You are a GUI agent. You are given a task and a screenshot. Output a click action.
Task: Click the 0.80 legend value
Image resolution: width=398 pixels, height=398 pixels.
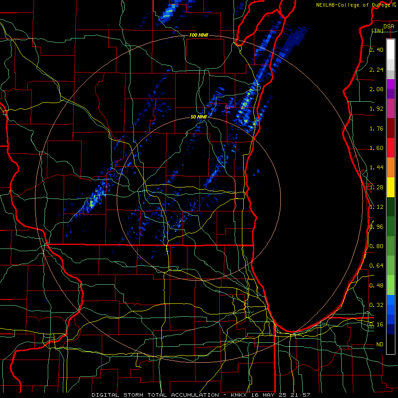tap(376, 246)
